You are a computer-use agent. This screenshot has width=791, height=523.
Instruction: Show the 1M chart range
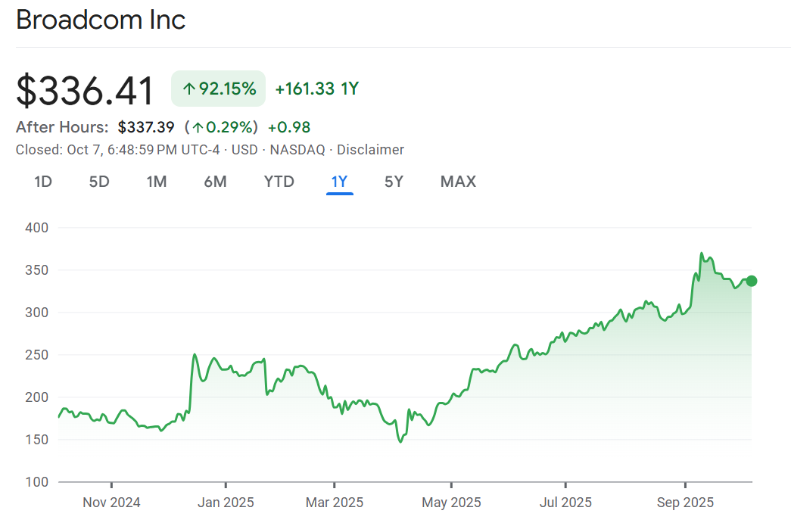157,182
